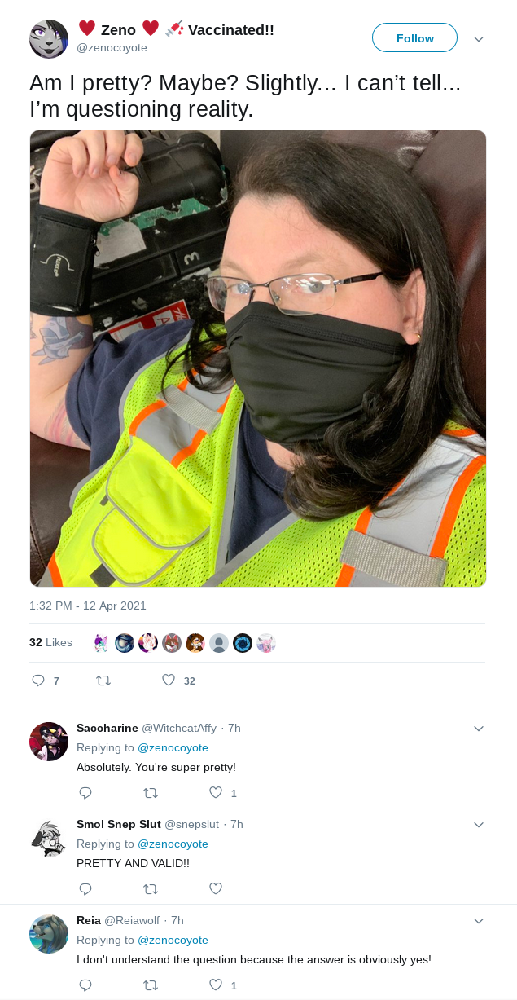517x1000 pixels.
Task: Like Reia's reply
Action: 216,985
